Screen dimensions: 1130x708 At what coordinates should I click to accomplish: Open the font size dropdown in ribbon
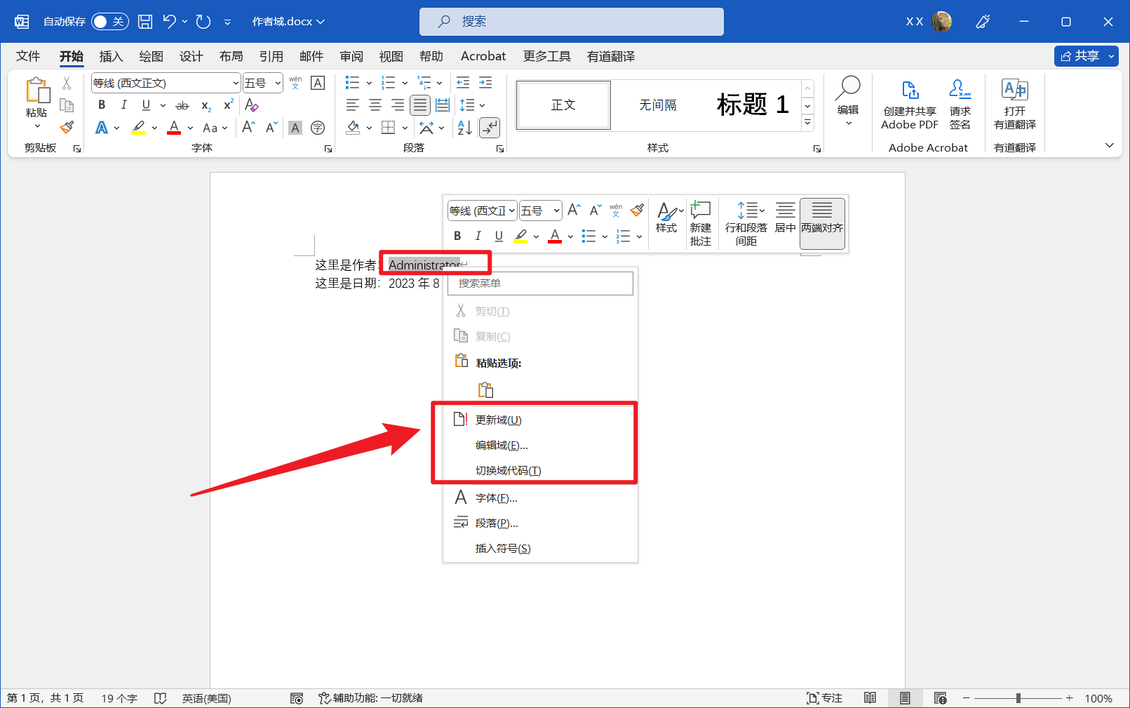tap(277, 83)
